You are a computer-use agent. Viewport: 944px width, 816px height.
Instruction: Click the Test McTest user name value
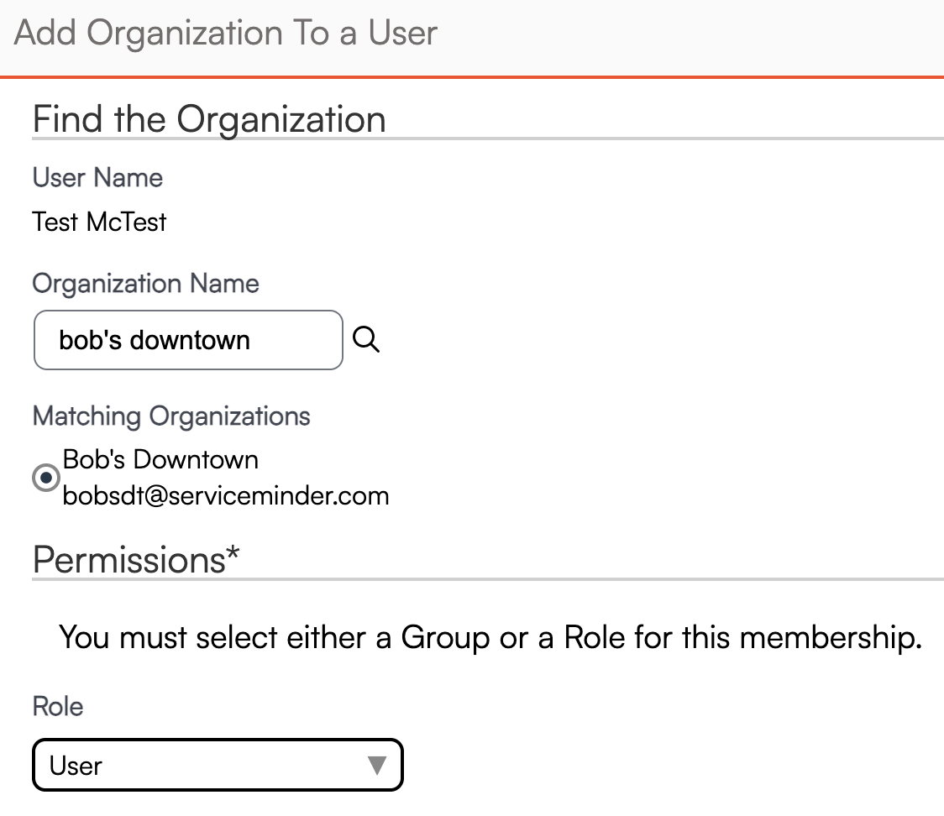pos(99,222)
